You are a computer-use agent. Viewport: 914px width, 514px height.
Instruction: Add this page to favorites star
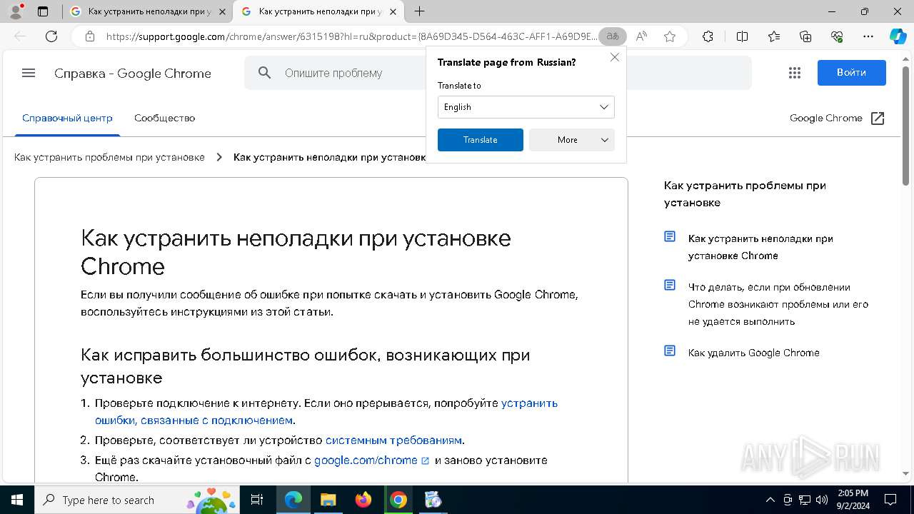pyautogui.click(x=670, y=36)
